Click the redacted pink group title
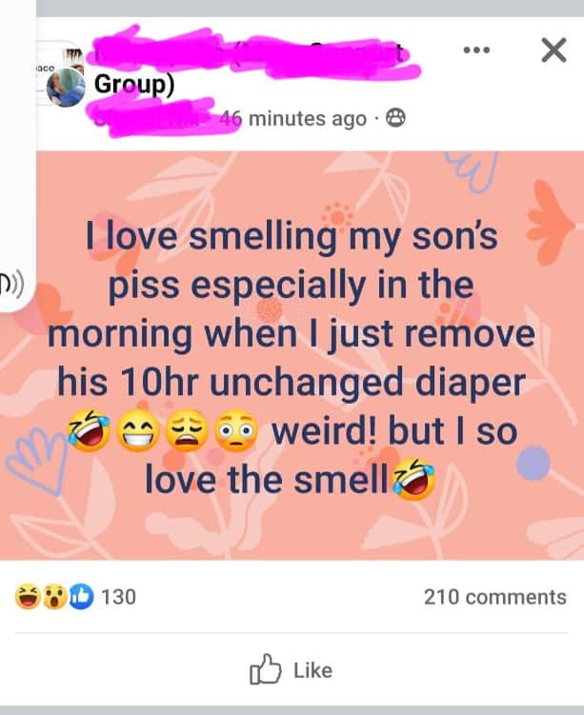The image size is (584, 715). click(252, 52)
